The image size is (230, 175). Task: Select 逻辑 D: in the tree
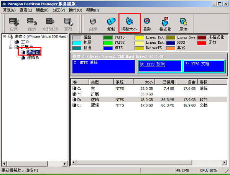pos(33,52)
